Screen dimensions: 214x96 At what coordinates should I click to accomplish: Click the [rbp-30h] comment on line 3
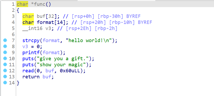110,16
